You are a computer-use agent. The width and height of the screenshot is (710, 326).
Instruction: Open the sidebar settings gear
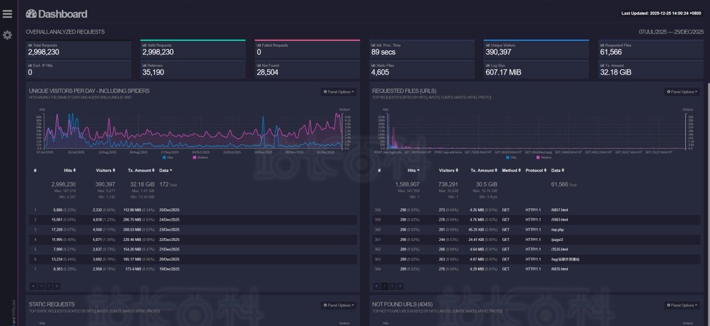pos(7,35)
